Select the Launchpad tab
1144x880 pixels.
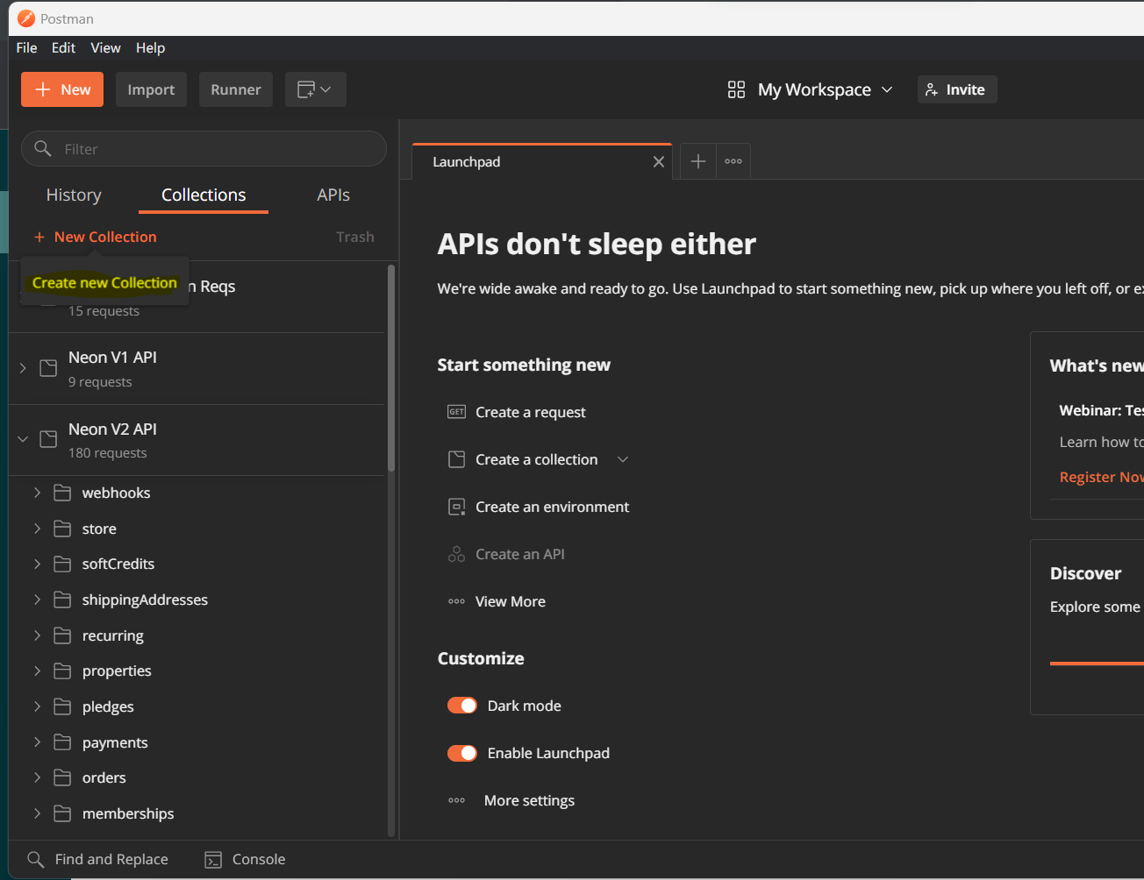click(x=542, y=161)
